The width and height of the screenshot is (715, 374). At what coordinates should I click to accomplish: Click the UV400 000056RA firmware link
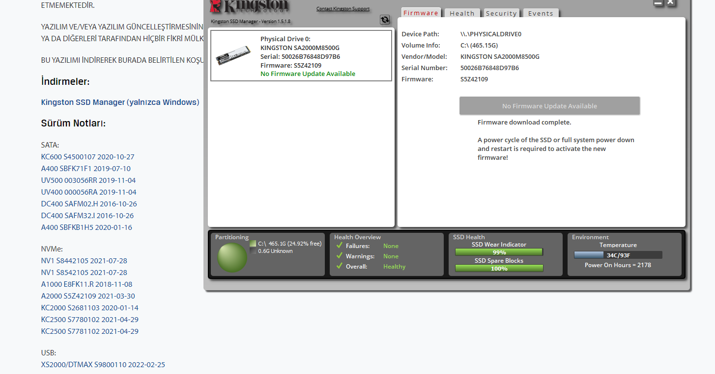(89, 192)
